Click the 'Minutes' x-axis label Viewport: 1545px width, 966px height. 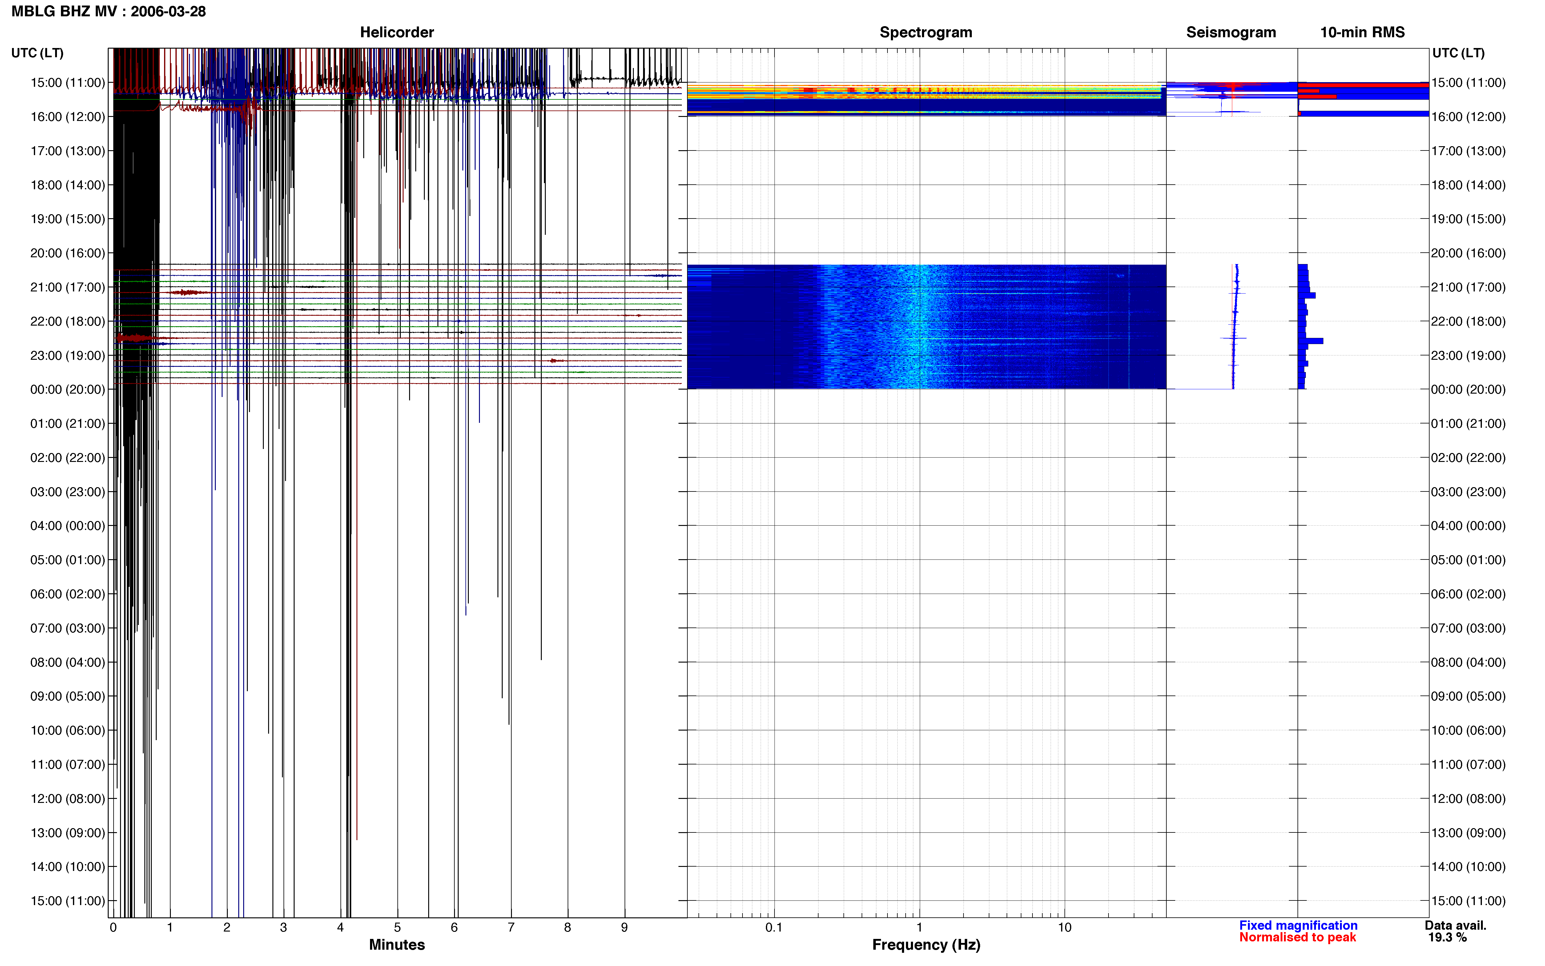[397, 944]
